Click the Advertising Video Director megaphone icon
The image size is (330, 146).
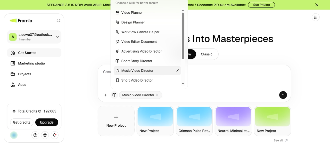coord(117,51)
